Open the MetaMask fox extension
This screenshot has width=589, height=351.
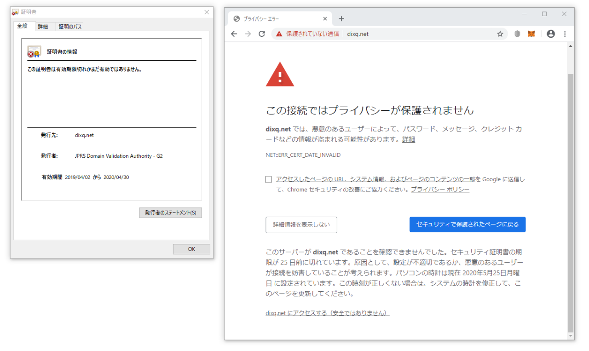tap(531, 34)
